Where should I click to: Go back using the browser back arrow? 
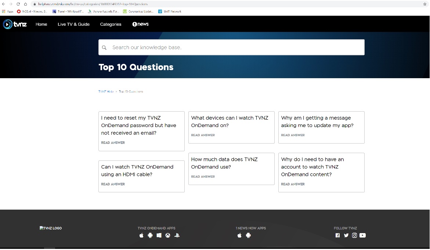(x=4, y=4)
